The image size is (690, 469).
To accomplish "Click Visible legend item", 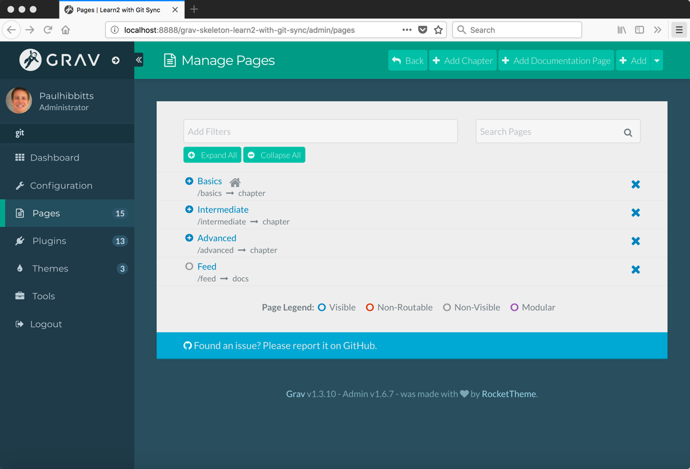I will 337,307.
